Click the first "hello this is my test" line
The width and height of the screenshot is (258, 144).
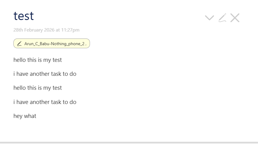pos(38,60)
